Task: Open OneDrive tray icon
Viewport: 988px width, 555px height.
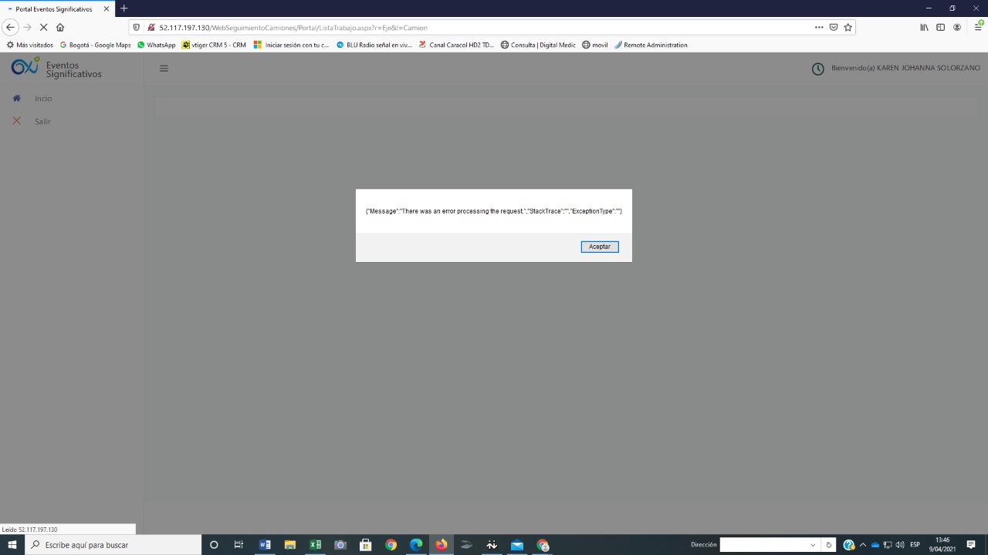Action: (x=875, y=545)
